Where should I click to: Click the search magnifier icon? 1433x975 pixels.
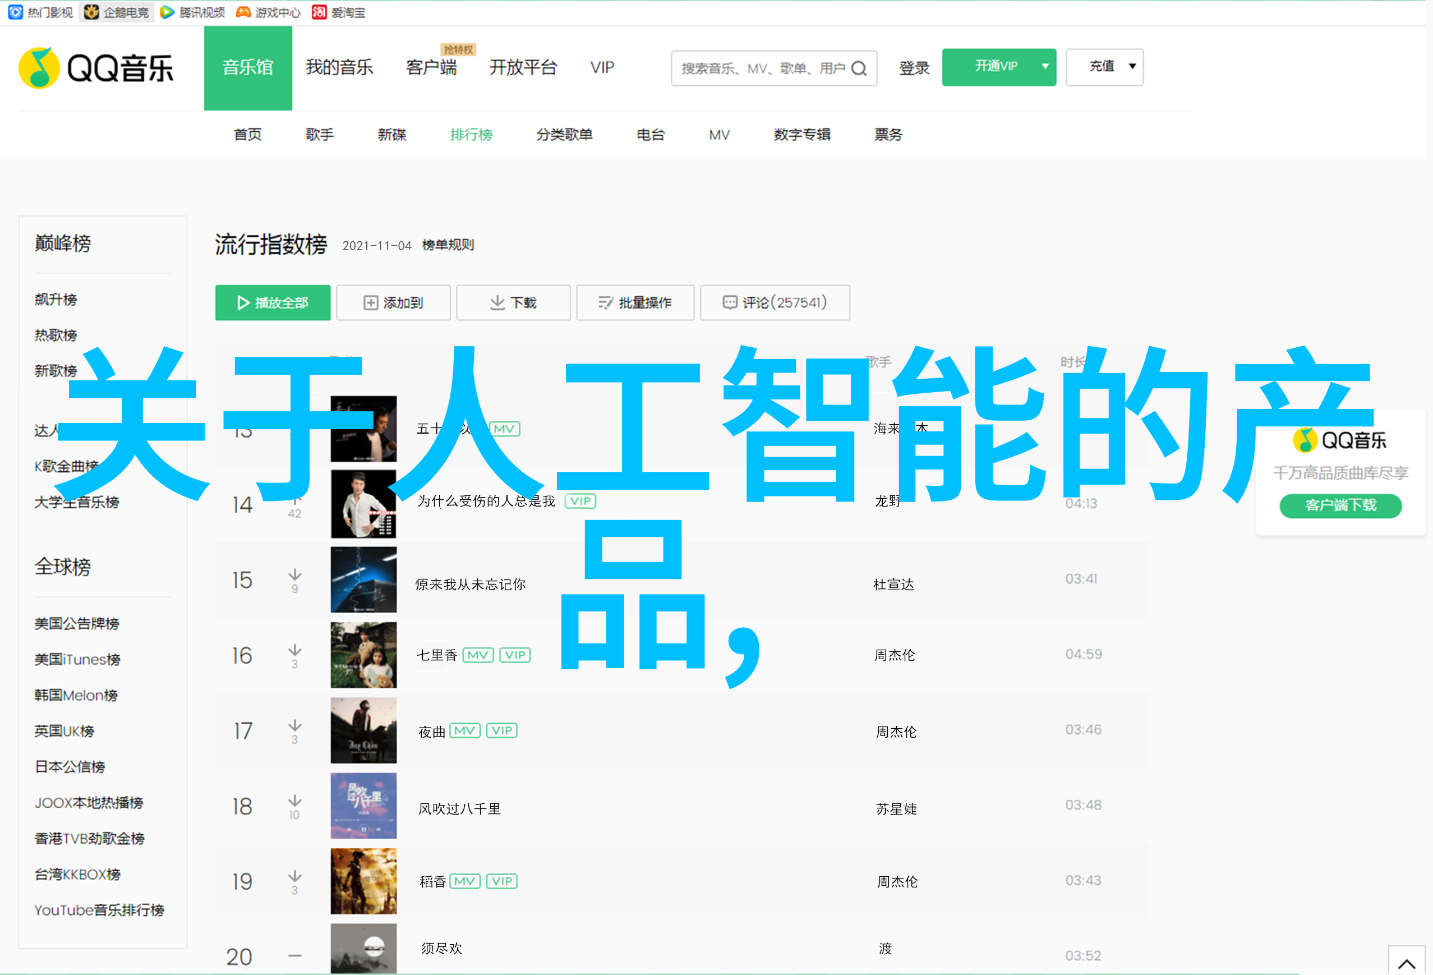[x=859, y=68]
